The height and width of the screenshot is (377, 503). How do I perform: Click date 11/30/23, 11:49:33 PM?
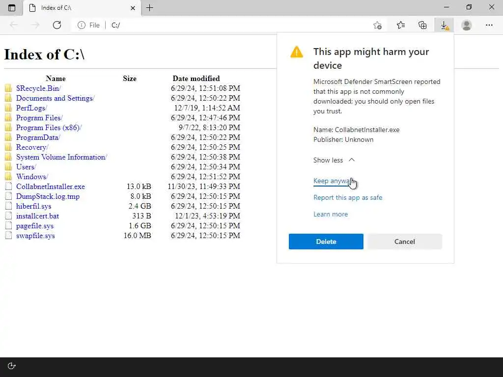tap(204, 187)
